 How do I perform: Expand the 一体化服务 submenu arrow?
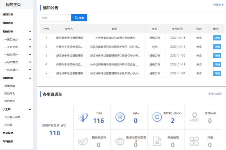coord(30,70)
